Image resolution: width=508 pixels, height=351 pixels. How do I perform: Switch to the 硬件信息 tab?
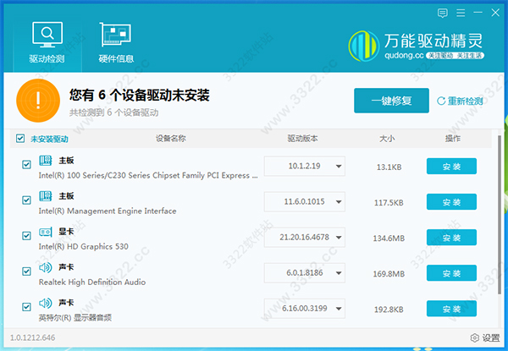click(116, 42)
